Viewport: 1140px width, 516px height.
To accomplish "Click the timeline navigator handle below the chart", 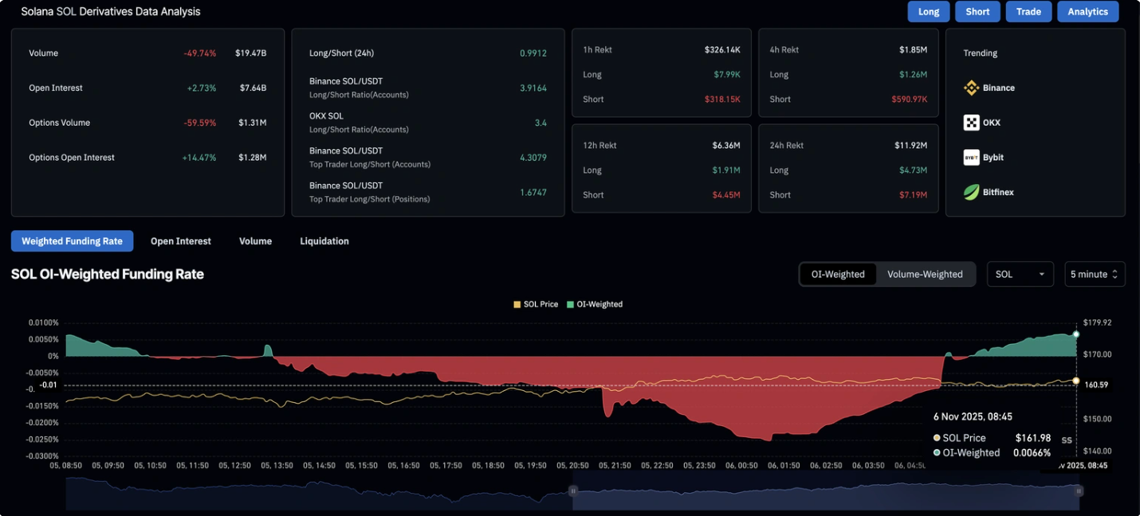I will pos(572,491).
